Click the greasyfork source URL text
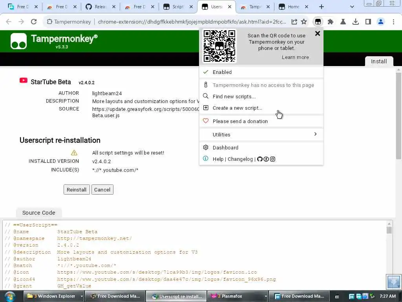This screenshot has width=402, height=302. tap(146, 112)
